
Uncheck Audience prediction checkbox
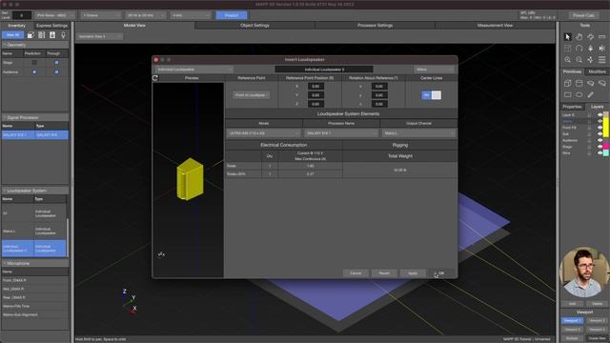[34, 72]
